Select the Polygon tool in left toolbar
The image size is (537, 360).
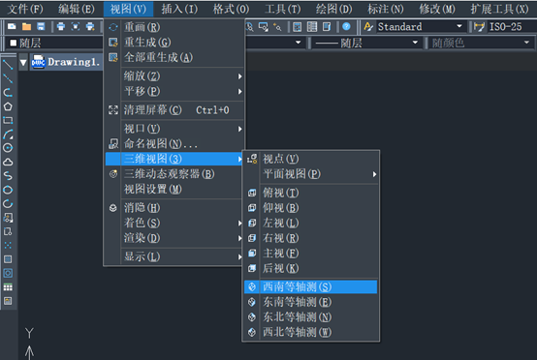tap(8, 106)
